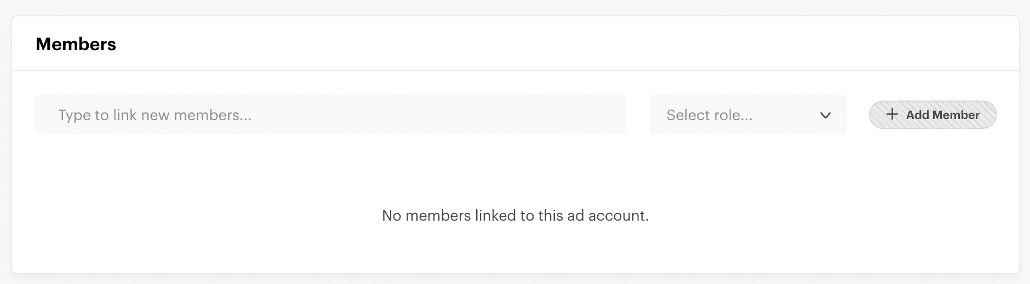Open the Select role dropdown

tap(748, 115)
